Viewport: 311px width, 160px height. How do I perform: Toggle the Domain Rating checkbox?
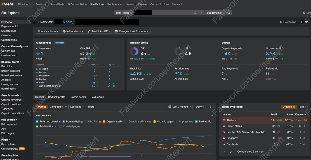[64, 122]
